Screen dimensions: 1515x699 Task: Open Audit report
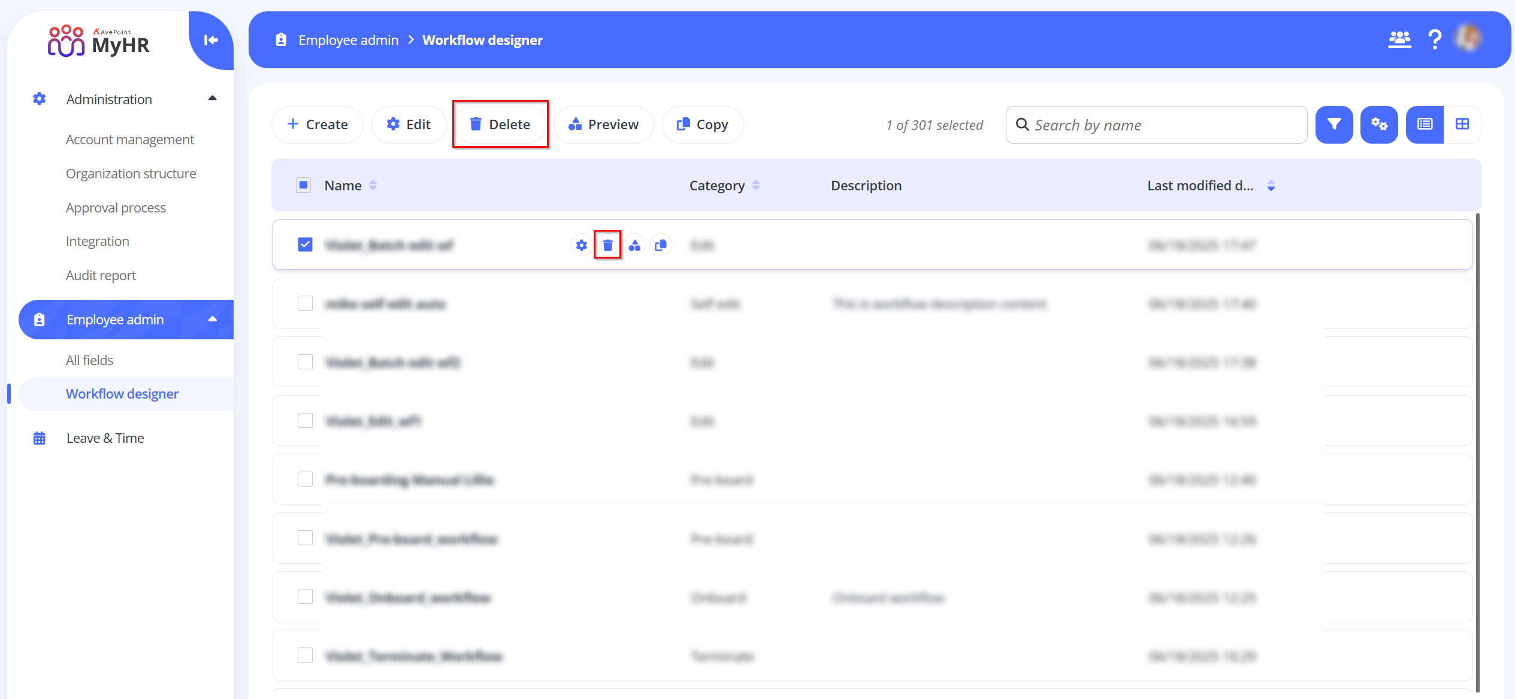(x=101, y=275)
